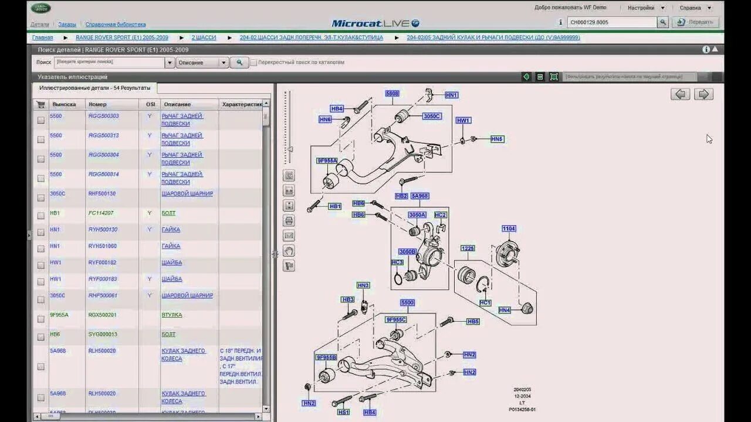Click the filter results input field
This screenshot has width=751, height=422.
pos(631,77)
